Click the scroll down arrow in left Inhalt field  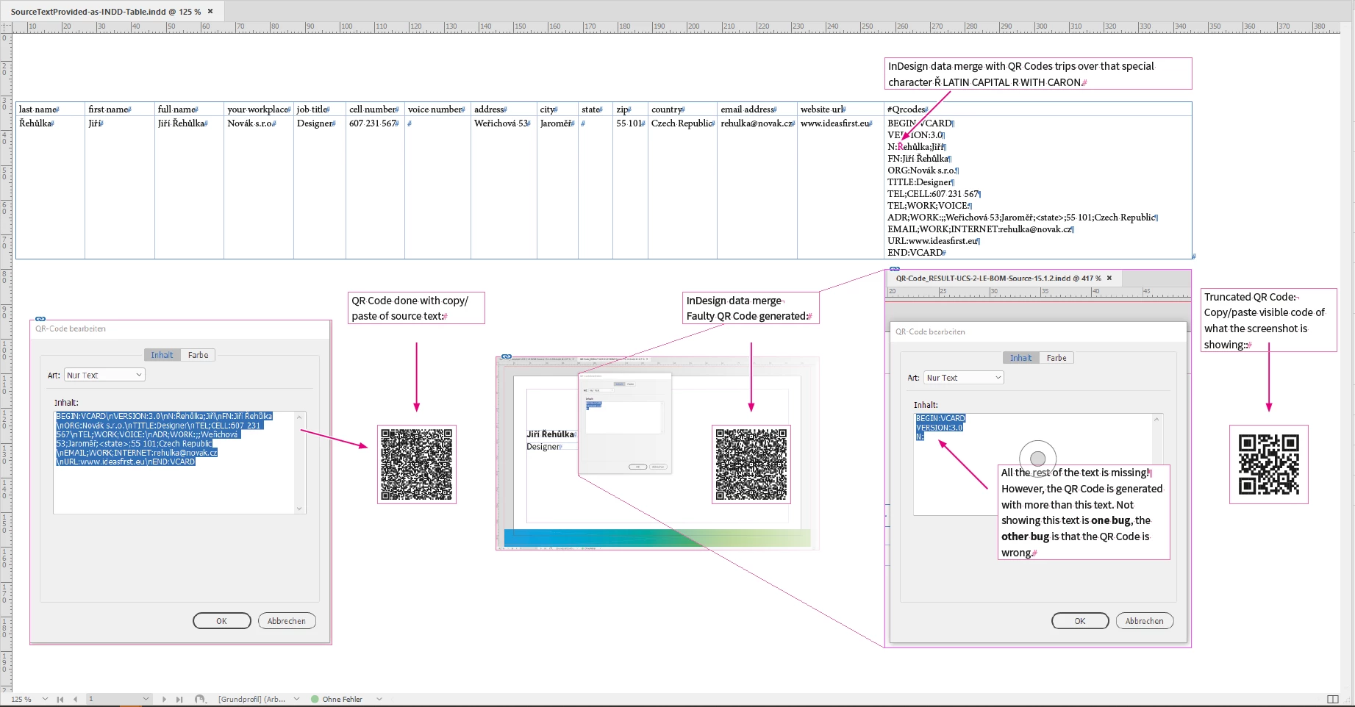(x=299, y=509)
